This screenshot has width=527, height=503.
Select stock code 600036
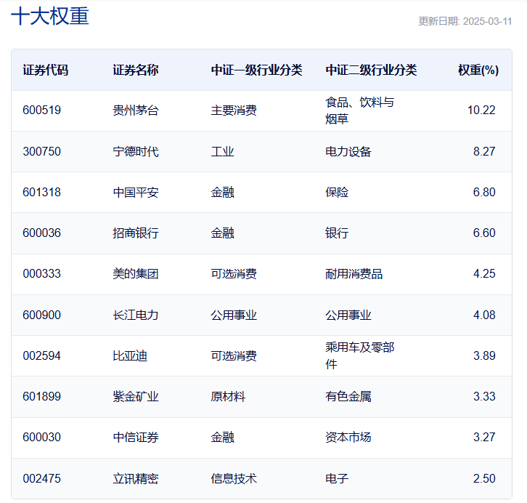41,233
